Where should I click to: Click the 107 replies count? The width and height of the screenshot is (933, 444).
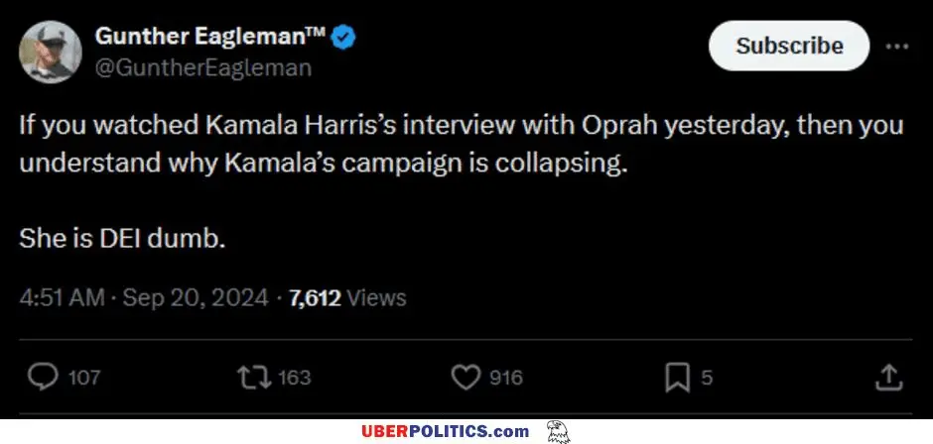point(84,378)
